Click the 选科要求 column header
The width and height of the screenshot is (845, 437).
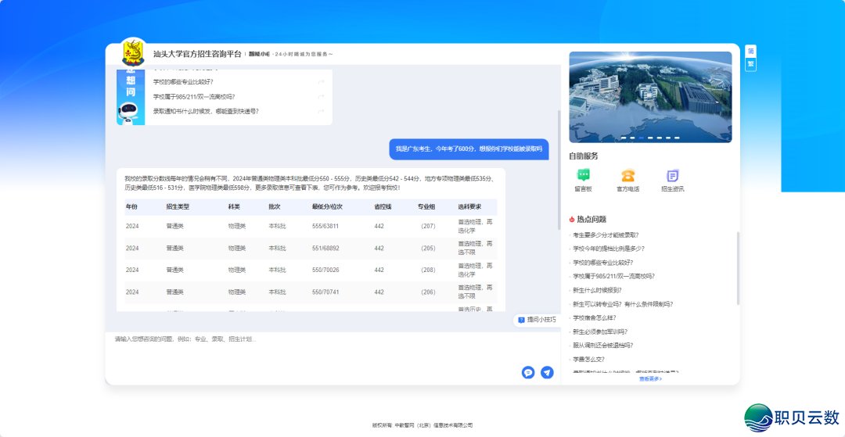[469, 206]
